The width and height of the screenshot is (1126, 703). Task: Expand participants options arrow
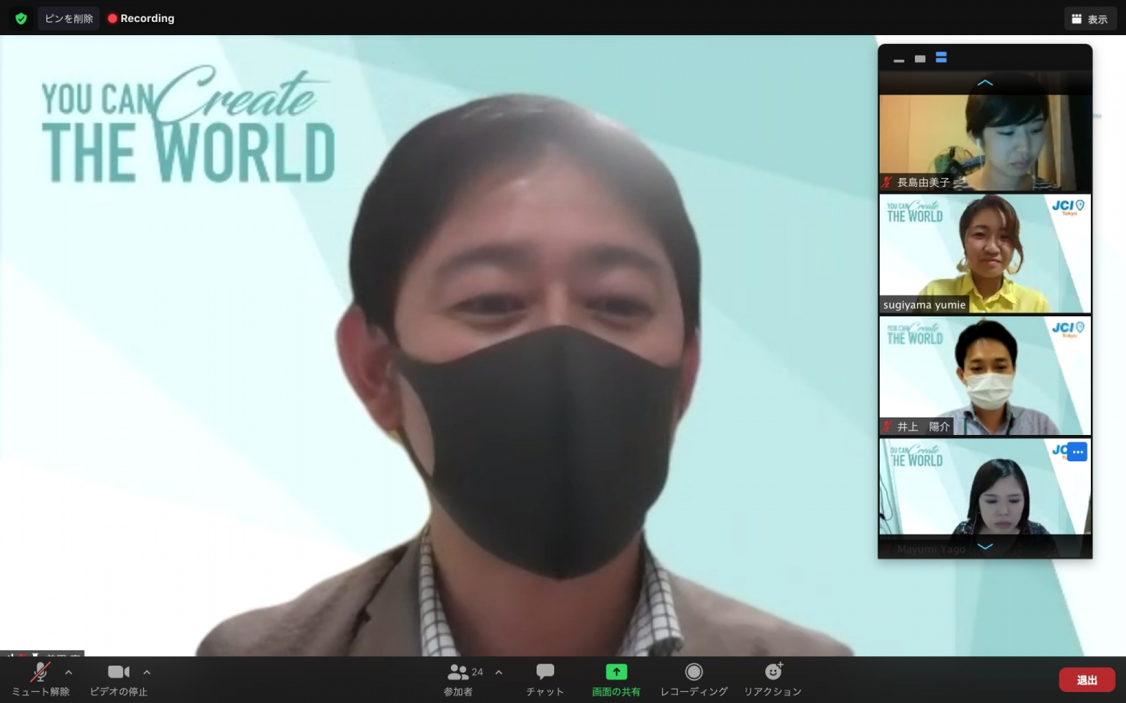click(499, 672)
